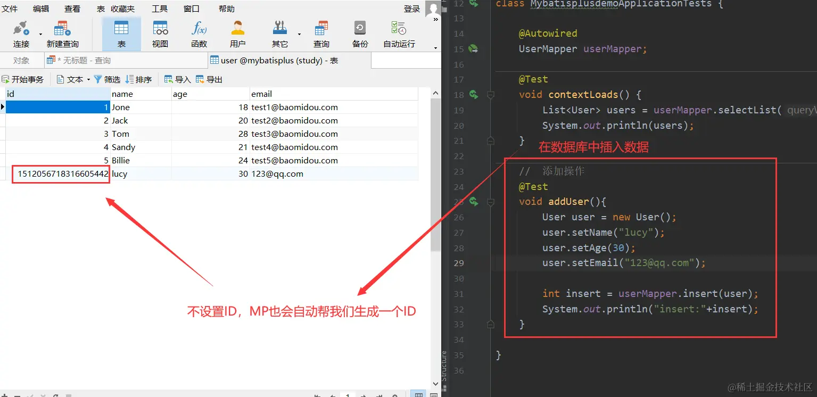This screenshot has width=817, height=397.
Task: Select the Billie name cell
Action: coord(141,160)
